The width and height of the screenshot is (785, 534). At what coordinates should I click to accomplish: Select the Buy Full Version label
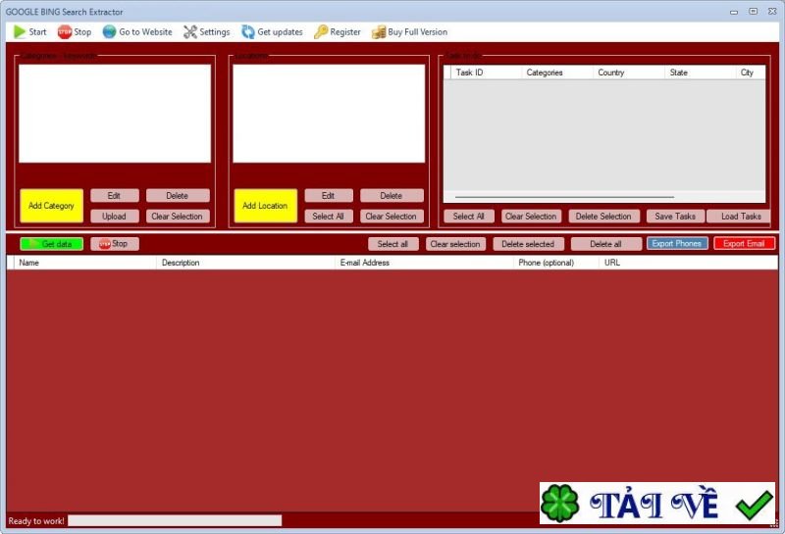418,32
